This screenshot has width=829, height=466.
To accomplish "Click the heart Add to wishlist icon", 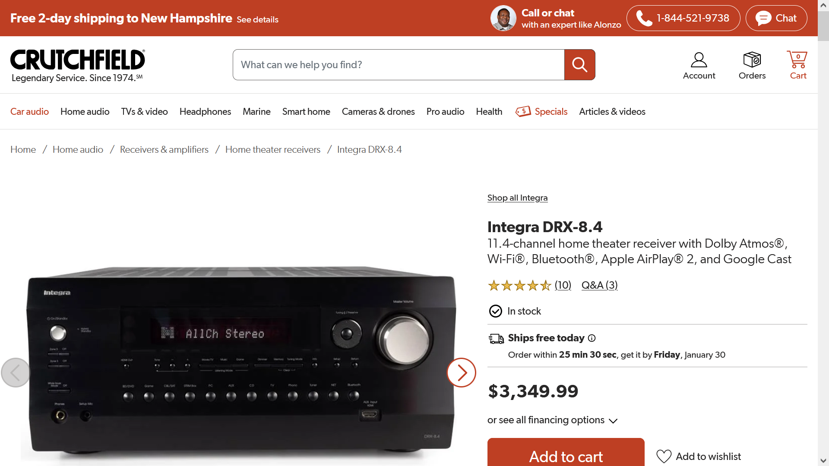I will click(x=664, y=456).
